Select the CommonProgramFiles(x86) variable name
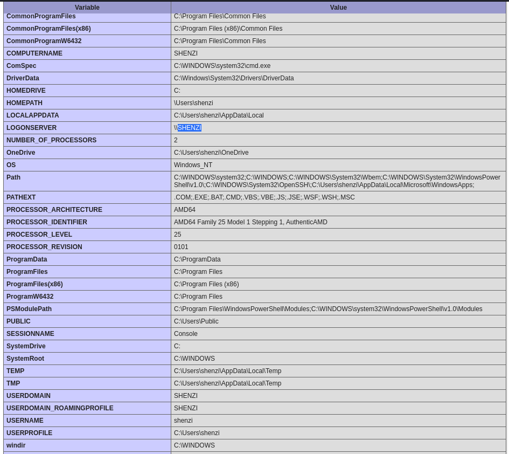509x454 pixels. click(48, 29)
